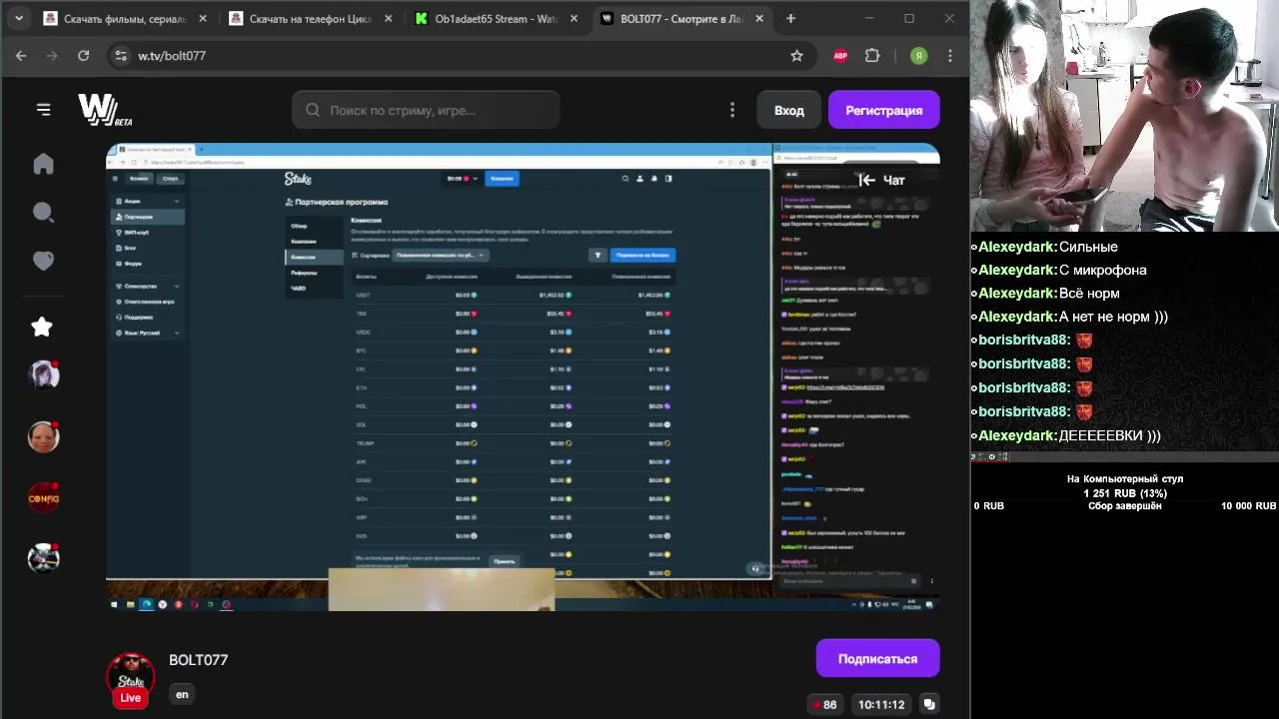Go back with the browser back arrow
Screen dimensions: 1279x719
pyautogui.click(x=21, y=56)
